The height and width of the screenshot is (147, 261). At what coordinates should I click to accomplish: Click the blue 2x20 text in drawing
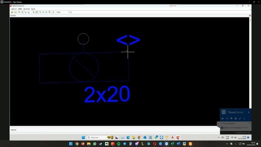[107, 94]
